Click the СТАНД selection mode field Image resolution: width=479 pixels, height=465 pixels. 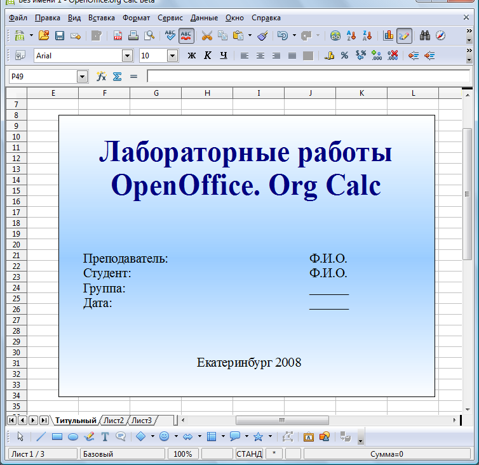point(249,454)
